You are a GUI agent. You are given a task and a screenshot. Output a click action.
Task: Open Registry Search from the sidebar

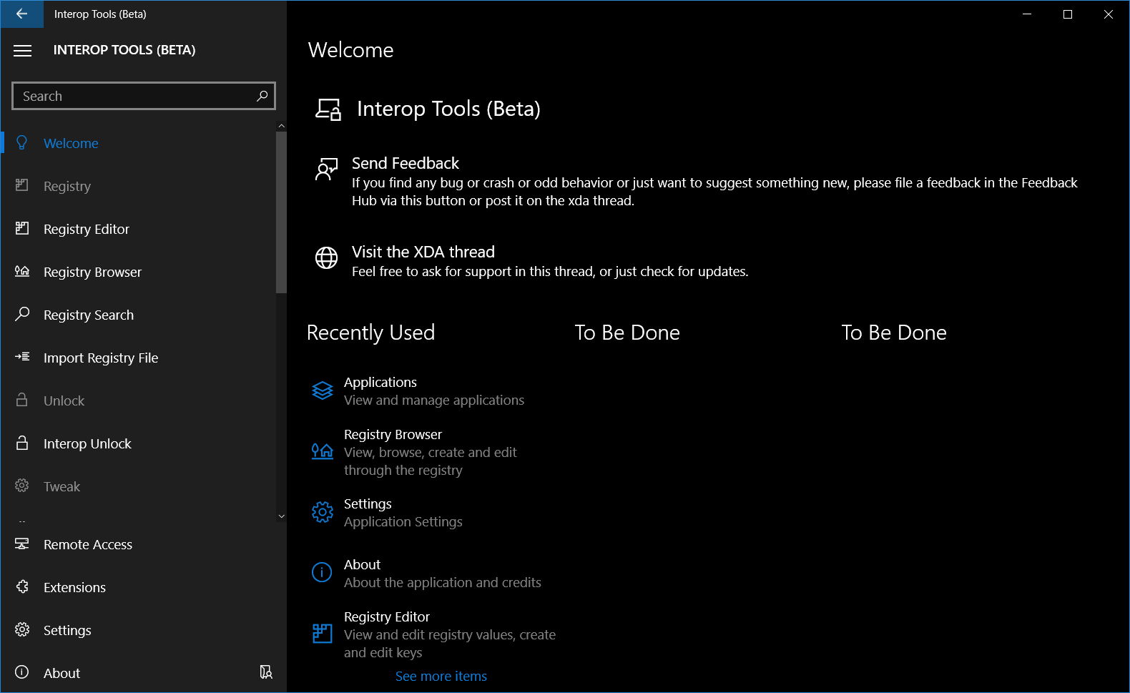pyautogui.click(x=138, y=315)
